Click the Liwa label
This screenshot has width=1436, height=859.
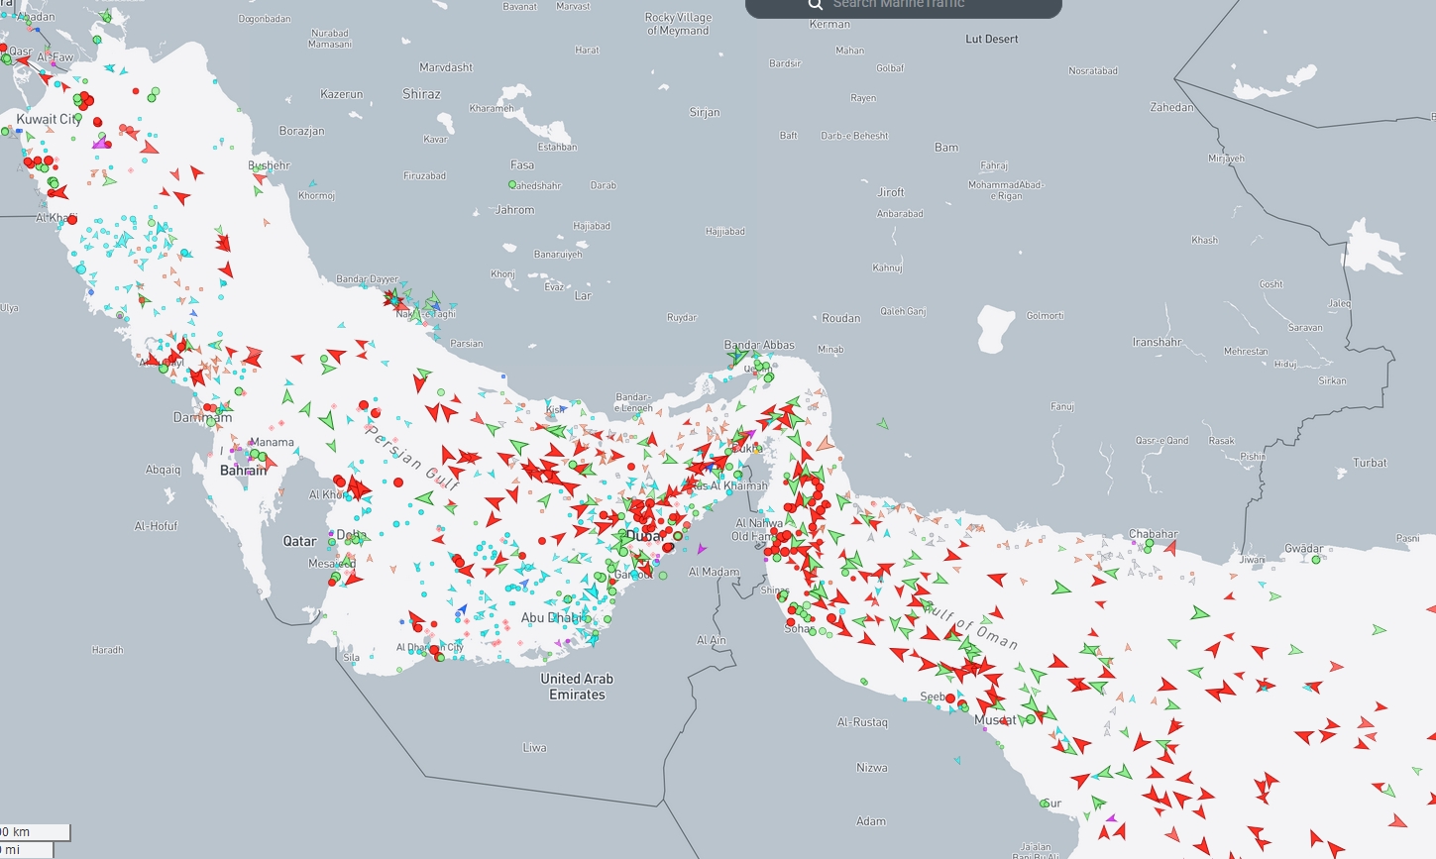coord(534,748)
